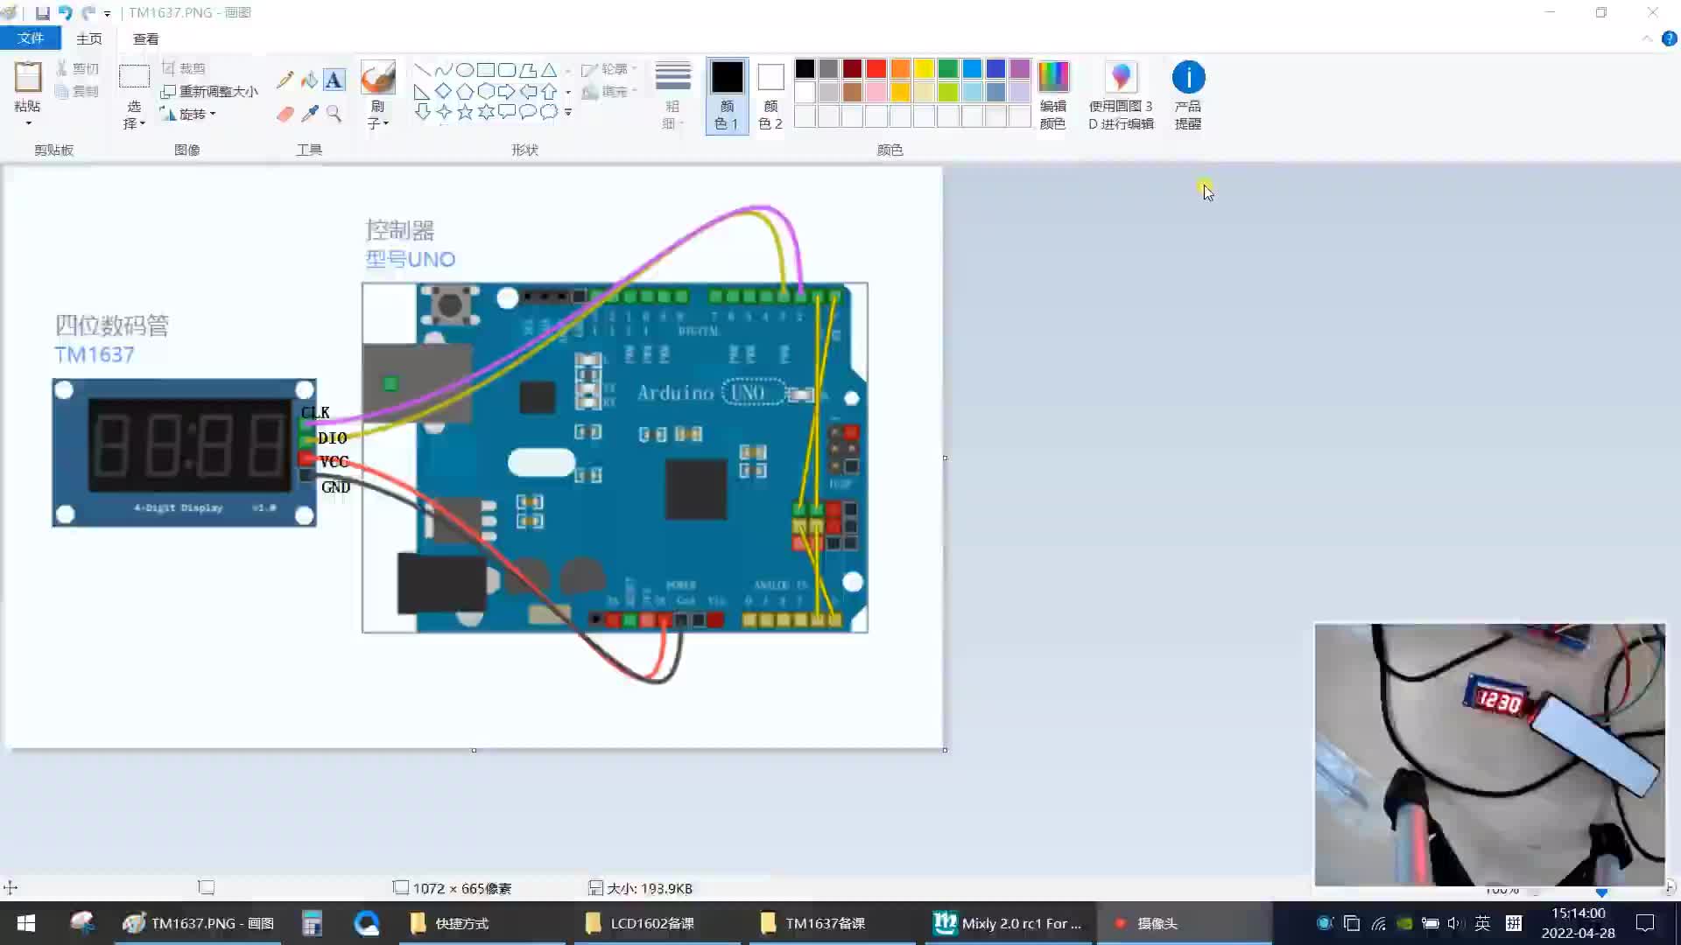
Task: Click the Paste clipboard icon
Action: 27,77
